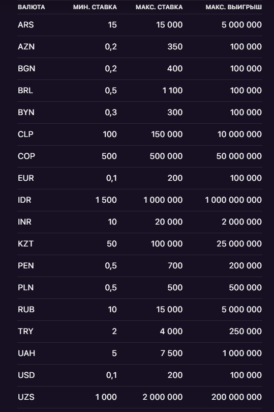Select the PEN currency code

26,266
